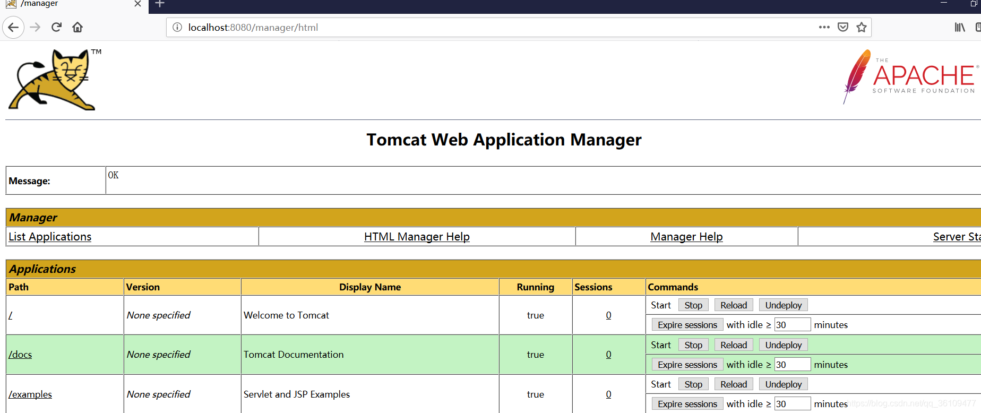Expire sessions for the /docs application

[x=687, y=365]
